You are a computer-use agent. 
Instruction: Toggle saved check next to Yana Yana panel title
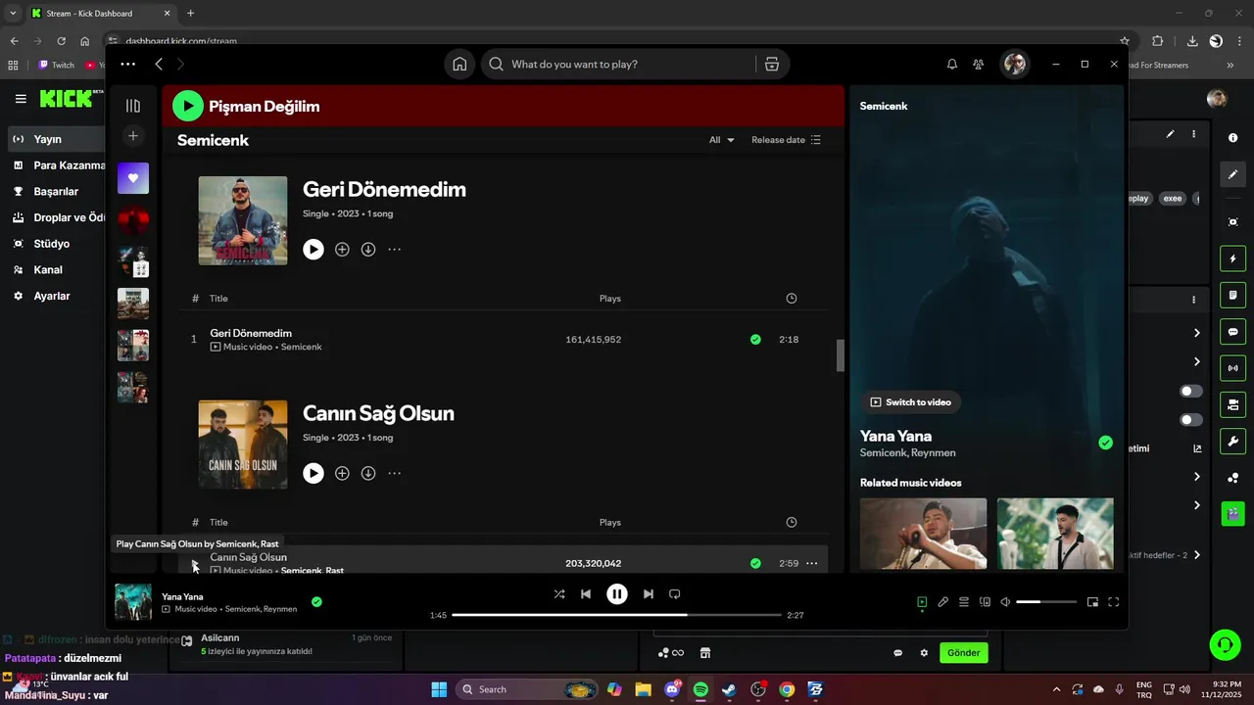(x=1105, y=443)
